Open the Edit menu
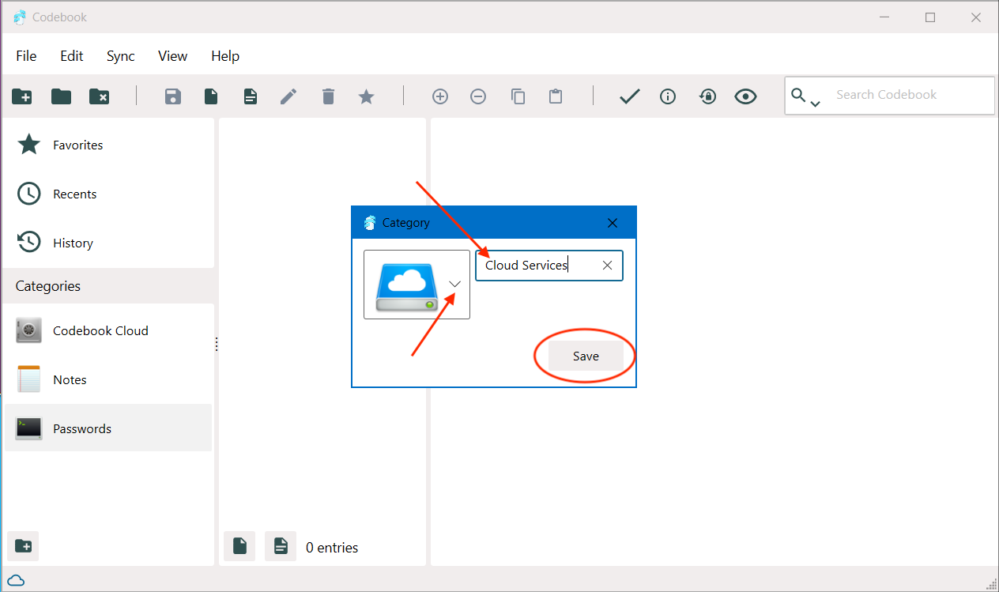Image resolution: width=999 pixels, height=592 pixels. coord(72,56)
